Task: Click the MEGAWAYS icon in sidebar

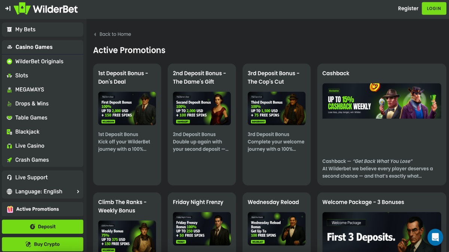Action: 10,90
